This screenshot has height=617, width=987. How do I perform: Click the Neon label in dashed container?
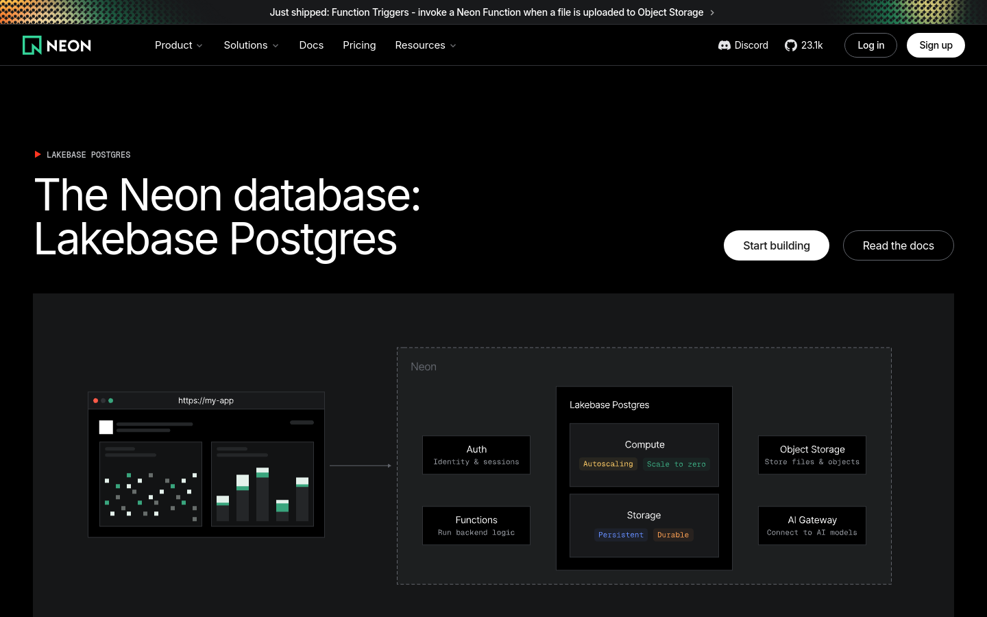[424, 367]
